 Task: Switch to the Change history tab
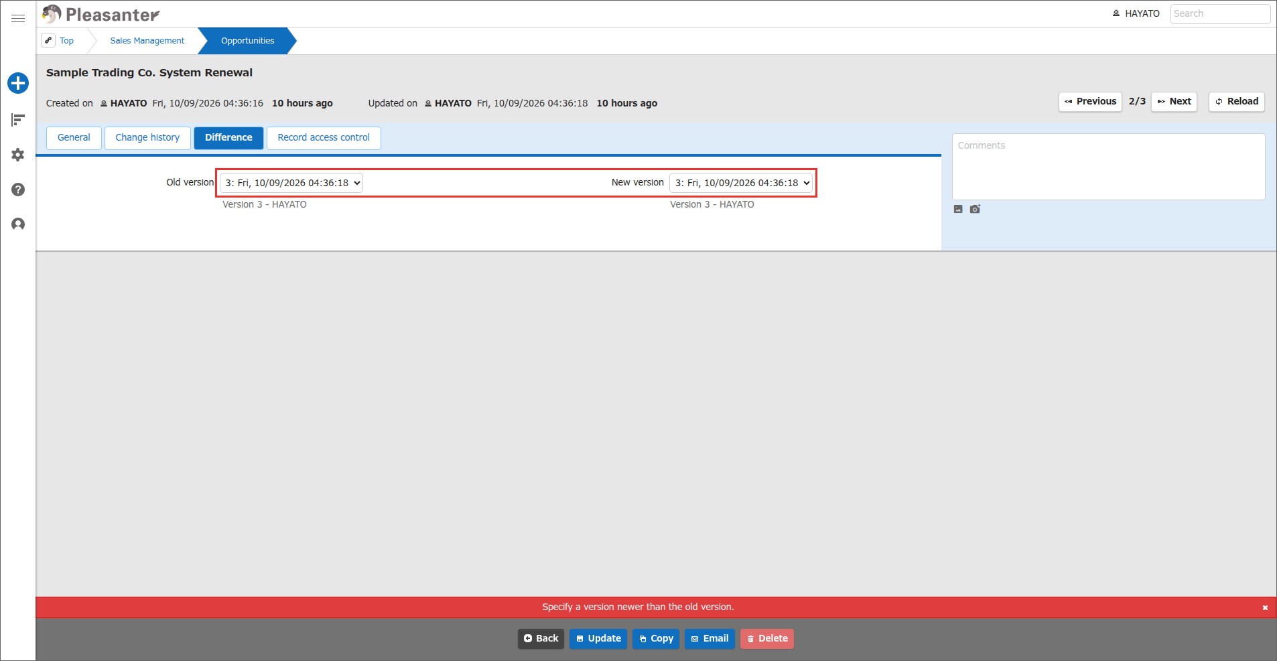pos(147,138)
